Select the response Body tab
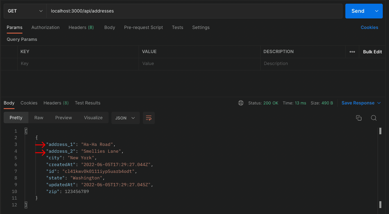Screen dimensions: 389x214 9,103
